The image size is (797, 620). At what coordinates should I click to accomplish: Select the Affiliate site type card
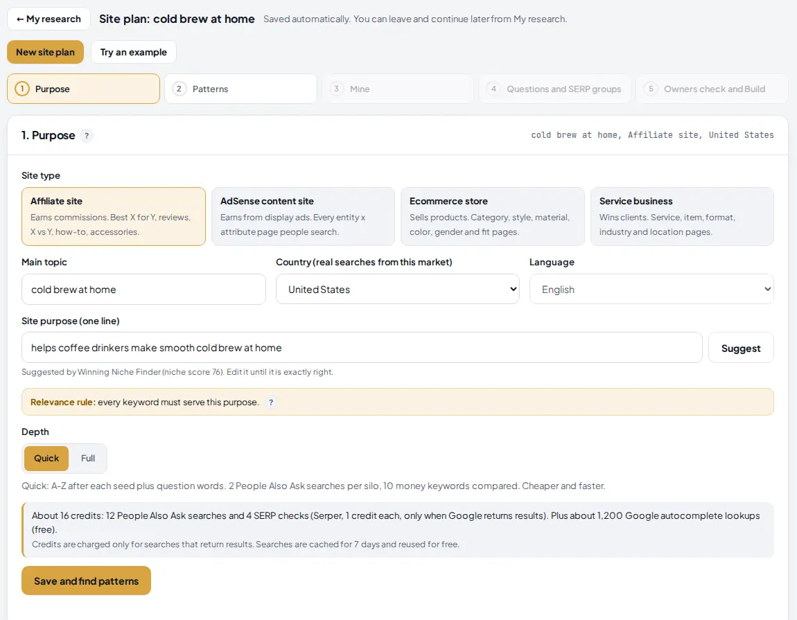click(114, 217)
